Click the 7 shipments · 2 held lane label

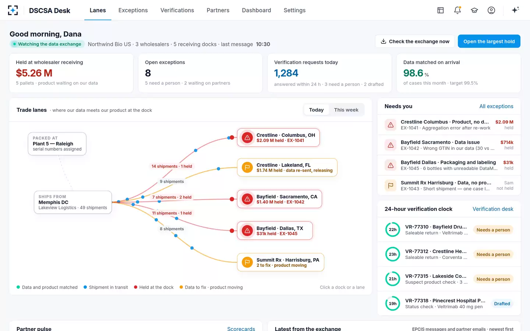tap(172, 197)
